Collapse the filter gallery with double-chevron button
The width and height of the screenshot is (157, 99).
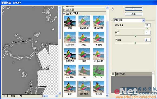click(112, 9)
